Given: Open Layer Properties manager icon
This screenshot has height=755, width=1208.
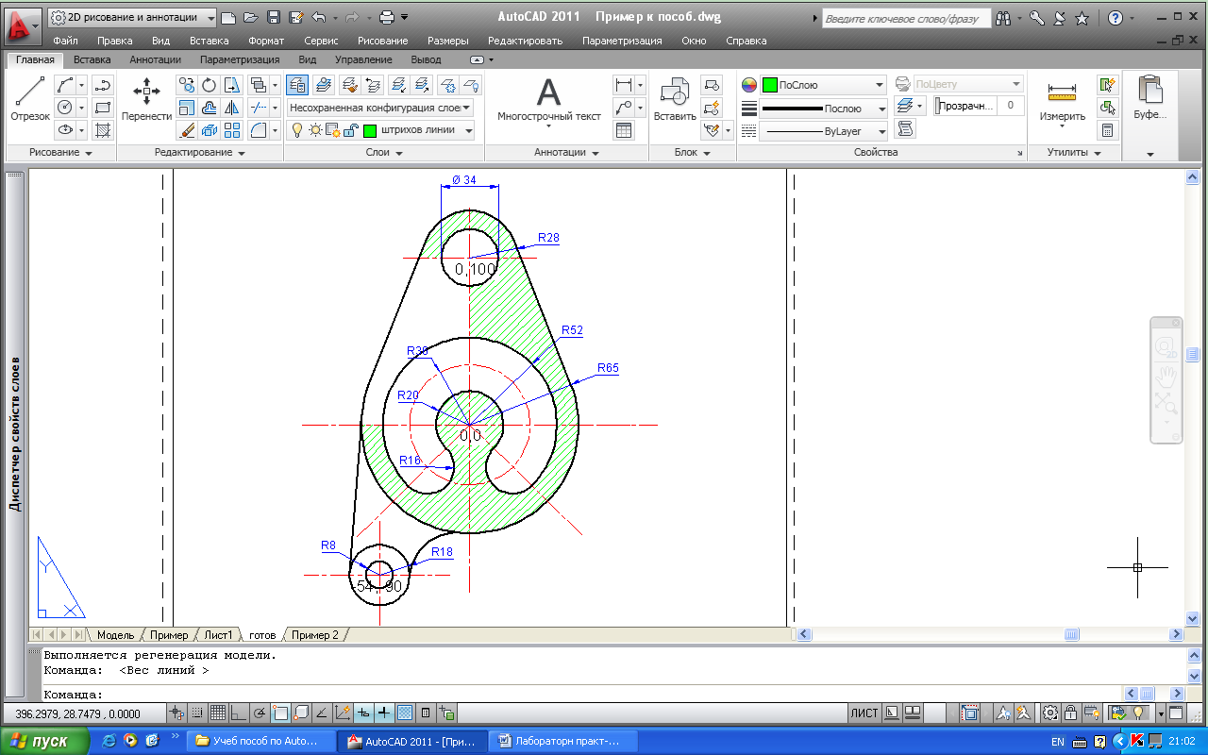Looking at the screenshot, I should point(297,85).
